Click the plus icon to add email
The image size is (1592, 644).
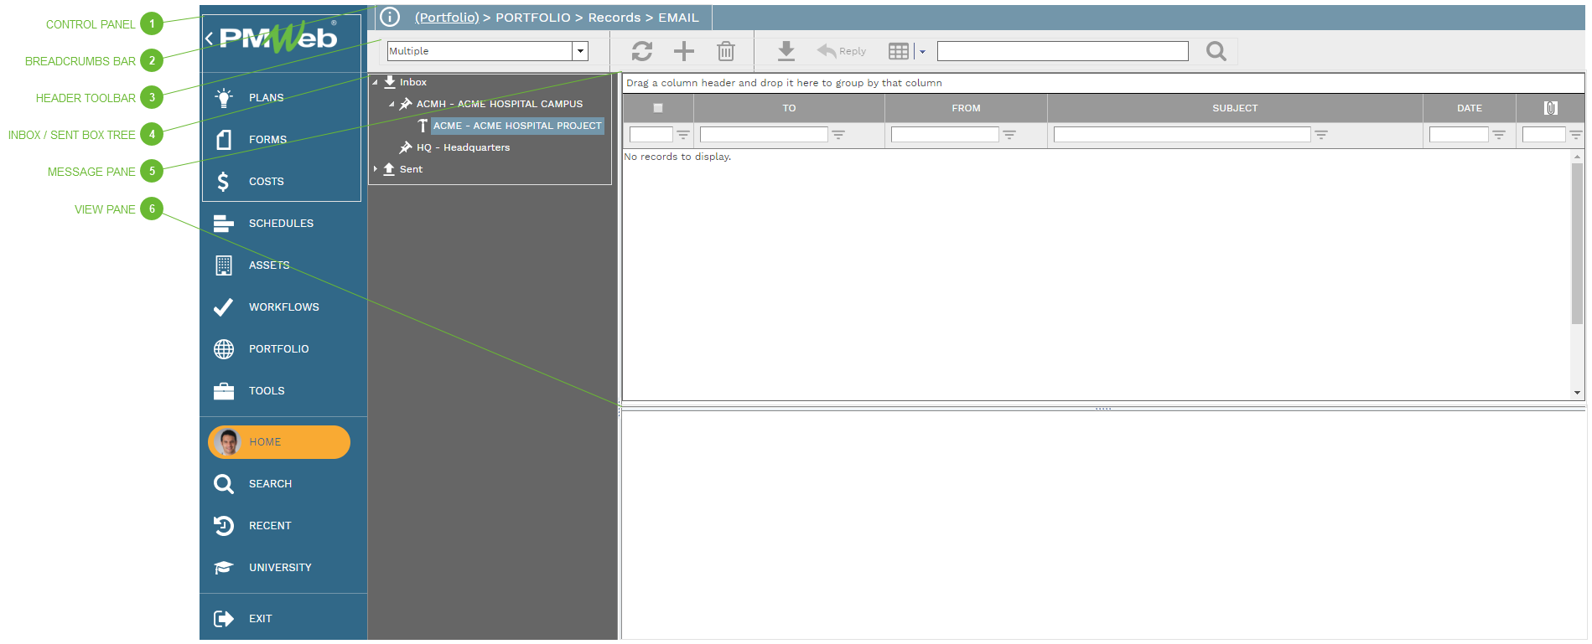684,52
